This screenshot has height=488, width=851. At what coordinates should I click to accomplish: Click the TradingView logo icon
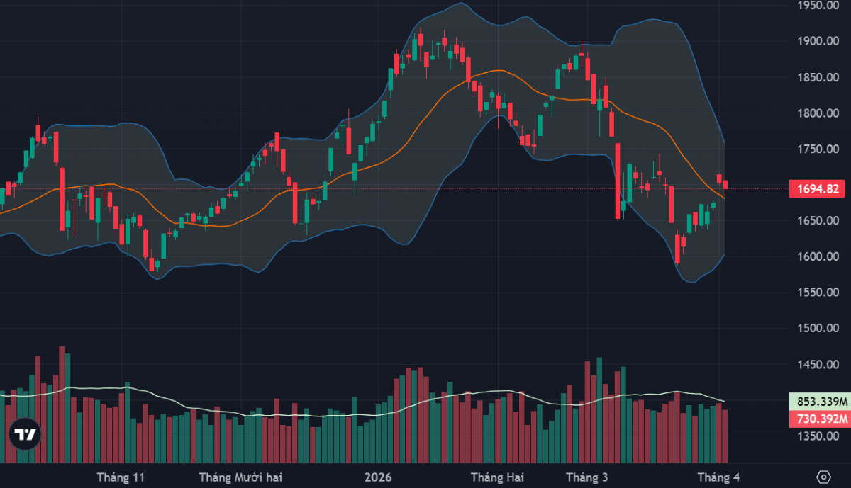click(25, 434)
